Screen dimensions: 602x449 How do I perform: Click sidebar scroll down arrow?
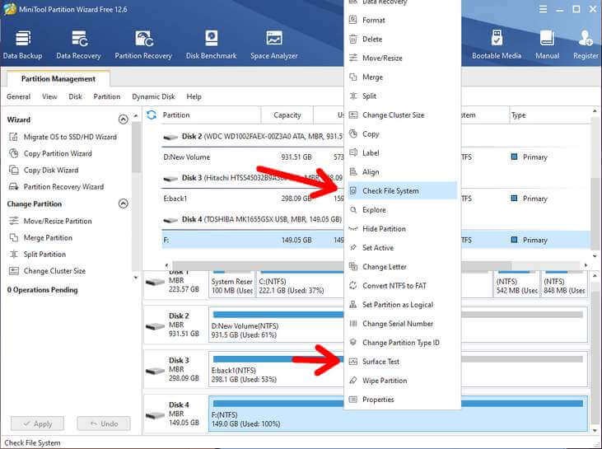136,278
